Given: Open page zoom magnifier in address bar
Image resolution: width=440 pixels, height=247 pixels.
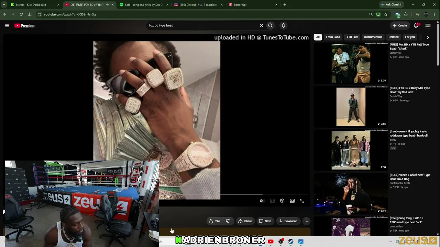Looking at the screenshot, I should (x=371, y=14).
